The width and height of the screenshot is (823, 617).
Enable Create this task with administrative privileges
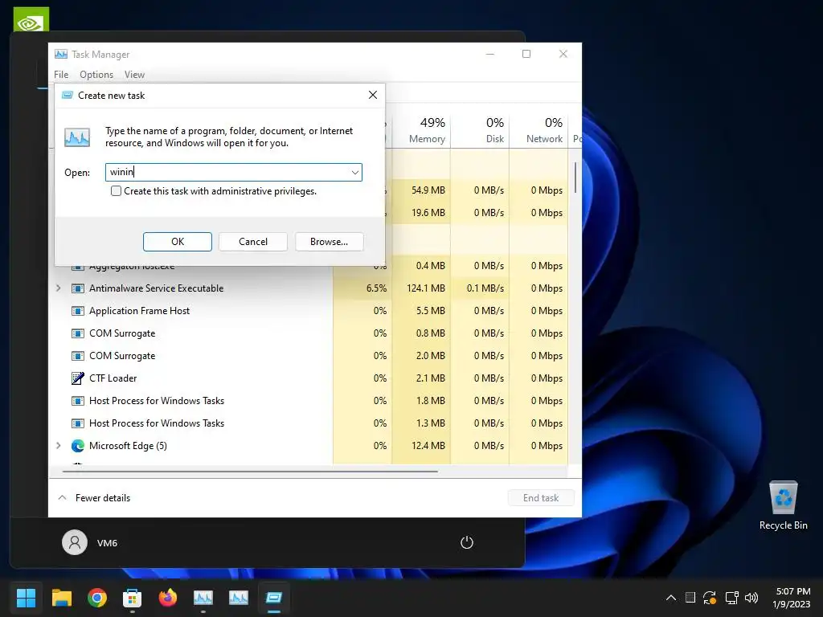coord(116,191)
